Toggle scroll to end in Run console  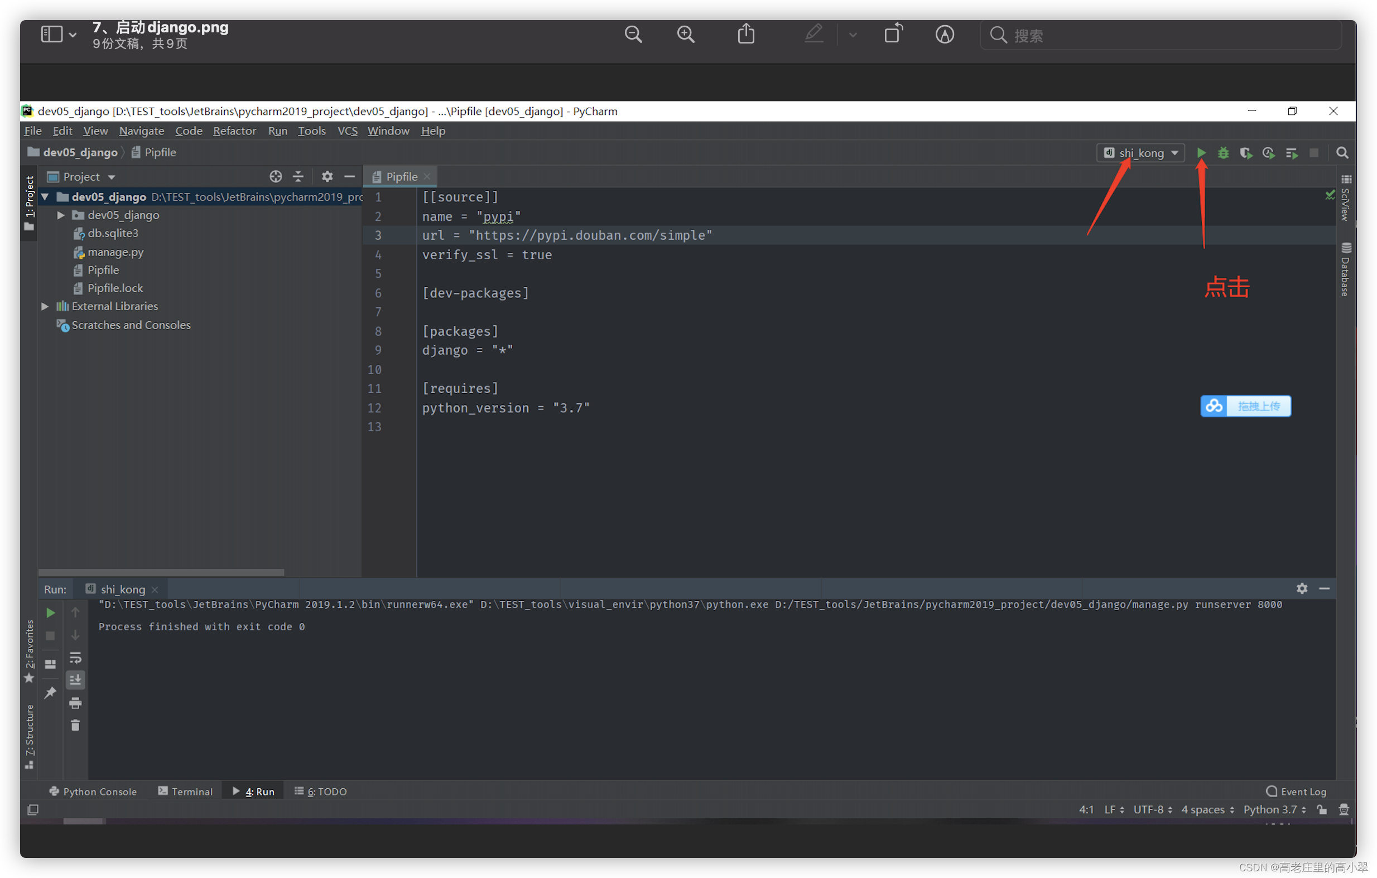click(x=75, y=679)
